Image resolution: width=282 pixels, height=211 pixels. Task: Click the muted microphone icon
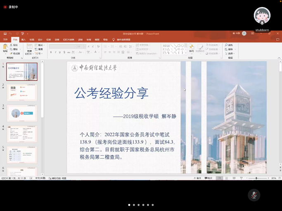[x=254, y=195]
